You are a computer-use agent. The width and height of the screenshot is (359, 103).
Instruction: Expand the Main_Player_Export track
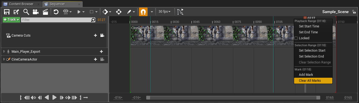point(4,51)
